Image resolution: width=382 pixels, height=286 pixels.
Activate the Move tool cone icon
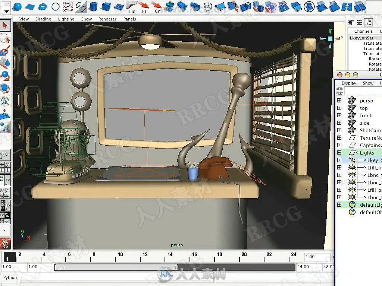[5, 63]
